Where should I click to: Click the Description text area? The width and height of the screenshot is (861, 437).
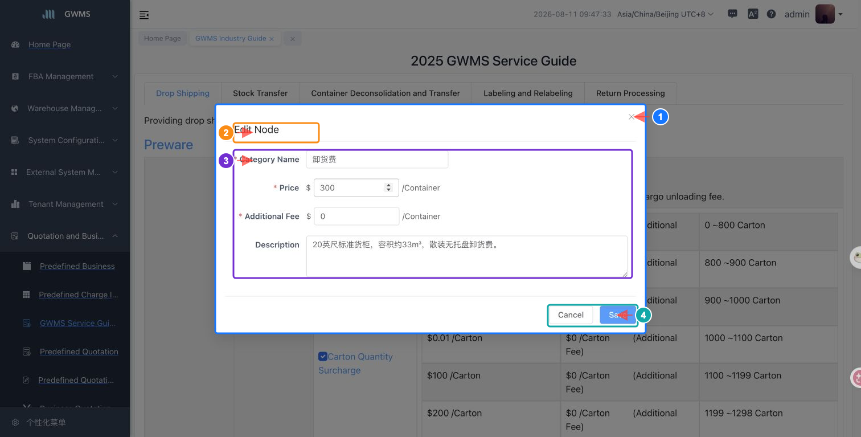pyautogui.click(x=467, y=256)
